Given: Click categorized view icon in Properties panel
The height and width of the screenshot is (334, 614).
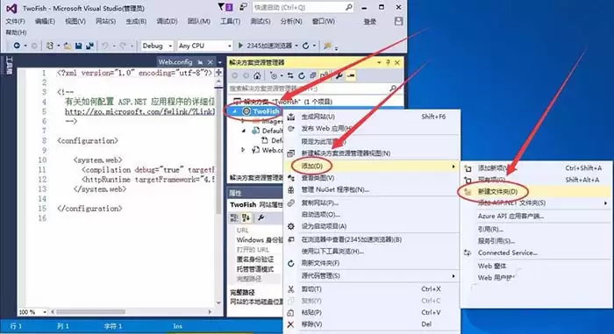Looking at the screenshot, I should 234,217.
